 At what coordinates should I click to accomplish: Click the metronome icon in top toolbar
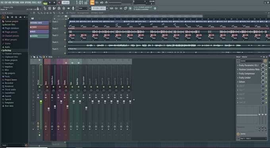(106, 2)
